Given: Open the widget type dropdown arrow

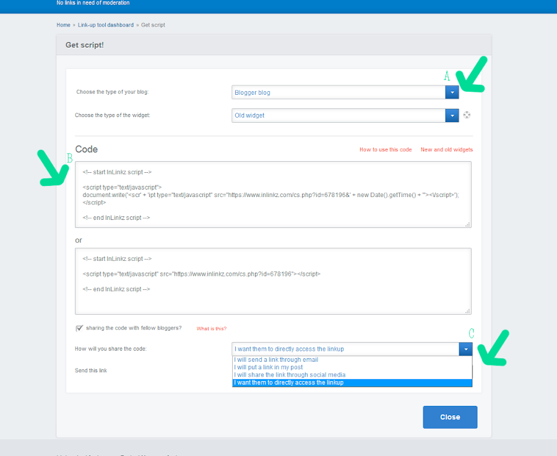Looking at the screenshot, I should coord(452,116).
